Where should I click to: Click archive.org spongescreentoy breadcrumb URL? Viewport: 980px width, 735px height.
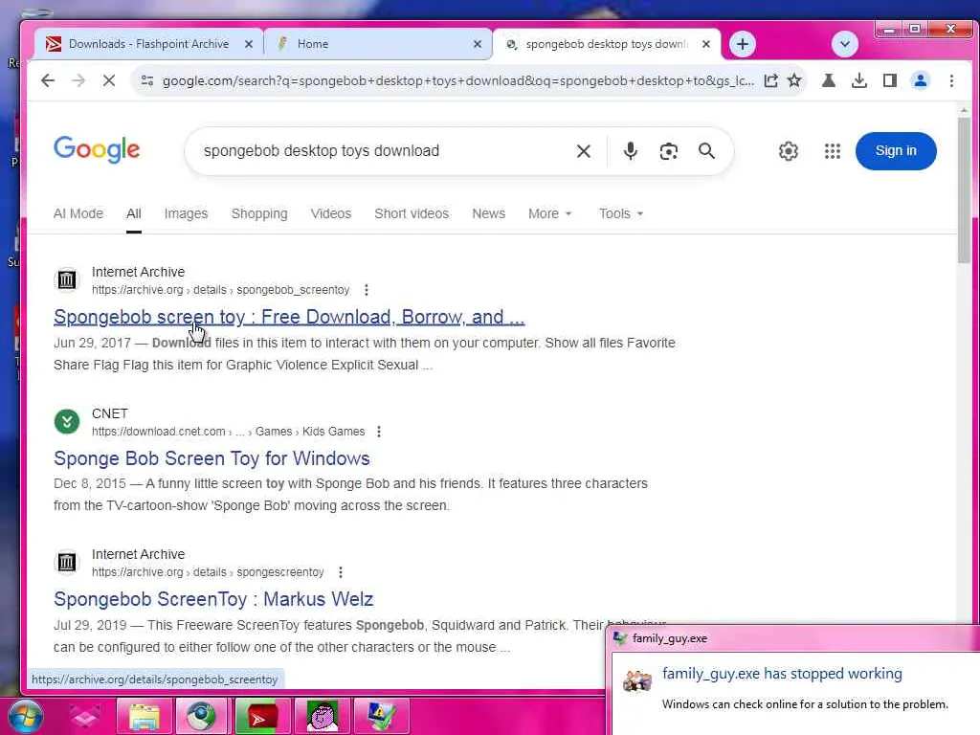tap(208, 572)
